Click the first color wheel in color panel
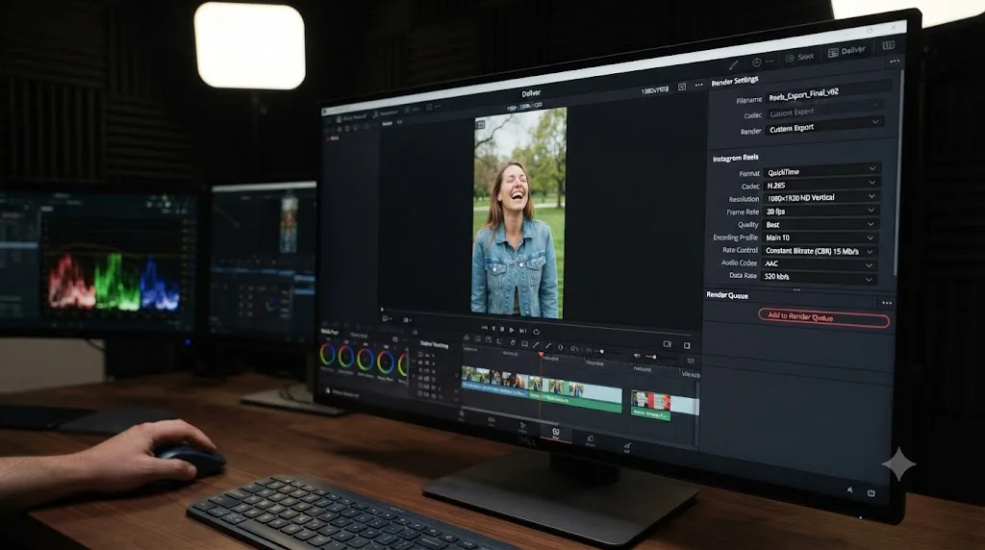Viewport: 985px width, 550px height. (x=327, y=354)
